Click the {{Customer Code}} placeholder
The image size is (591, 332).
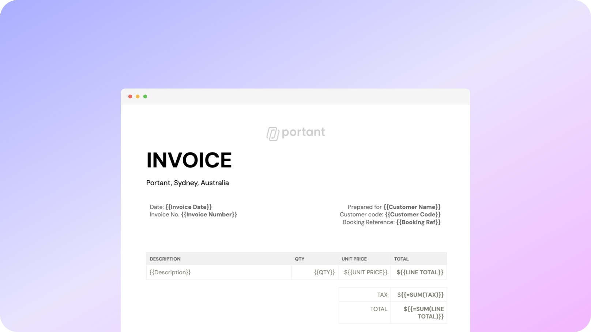(413, 215)
